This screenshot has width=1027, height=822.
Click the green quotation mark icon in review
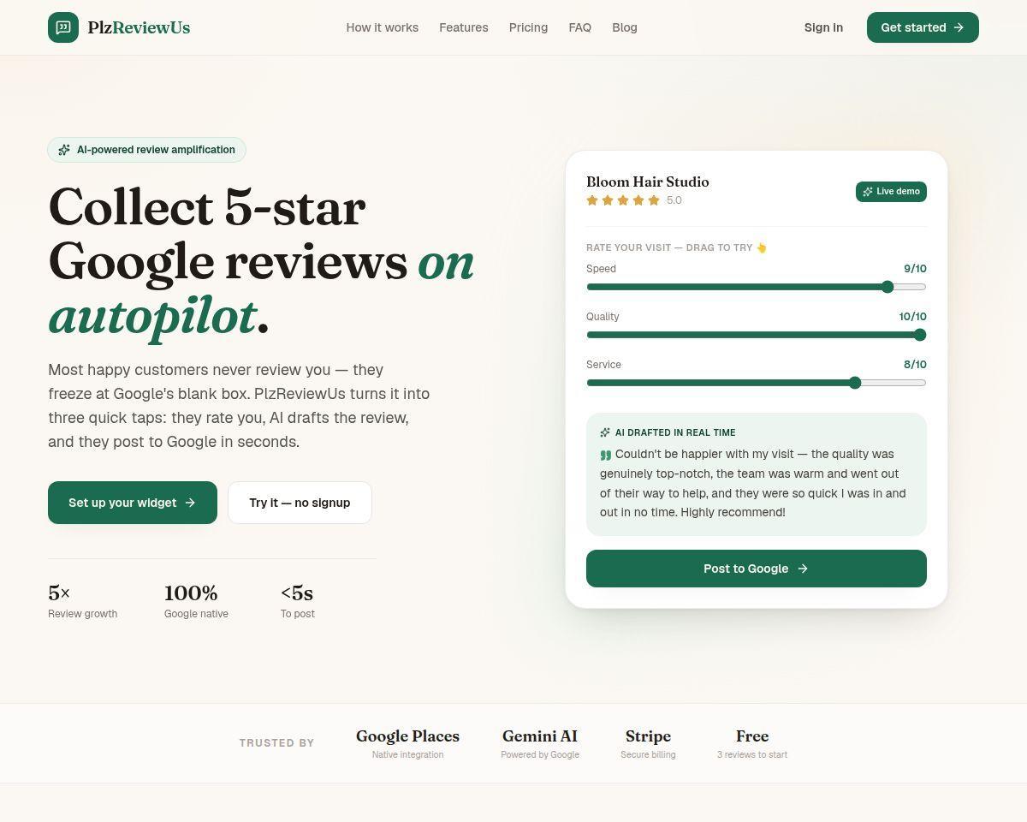coord(606,455)
